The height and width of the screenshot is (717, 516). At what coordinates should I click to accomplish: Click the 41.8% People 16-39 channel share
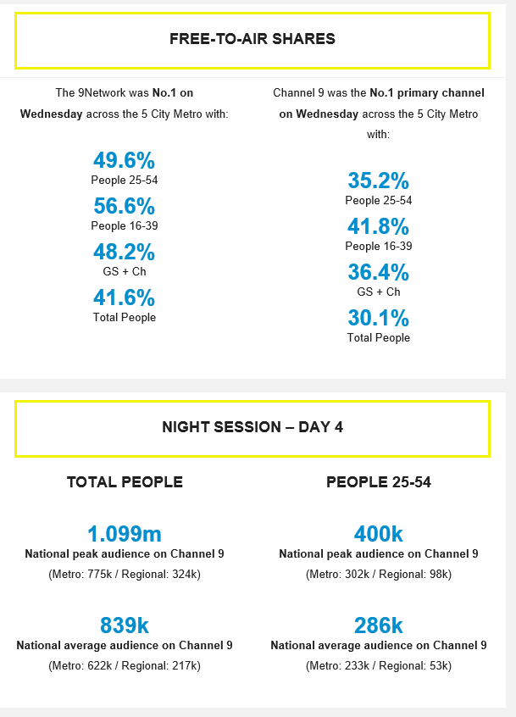379,226
